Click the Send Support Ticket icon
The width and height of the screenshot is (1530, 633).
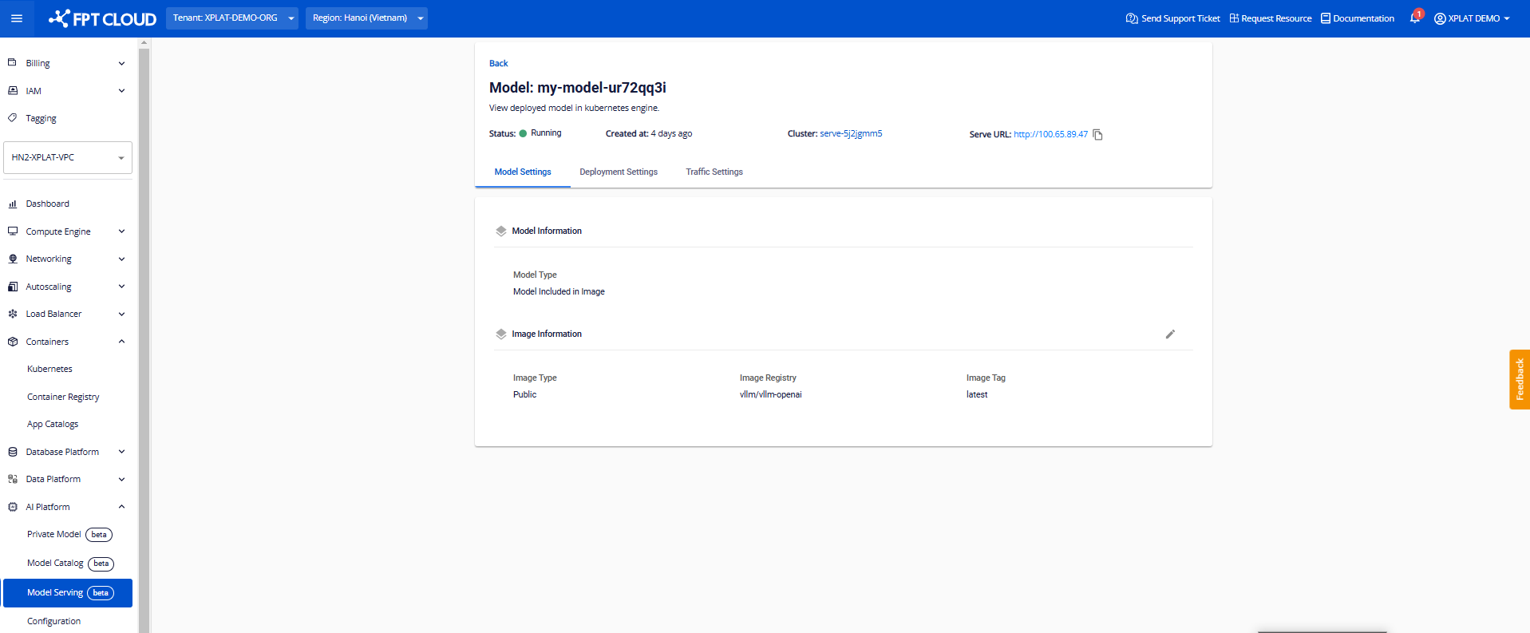coord(1132,18)
